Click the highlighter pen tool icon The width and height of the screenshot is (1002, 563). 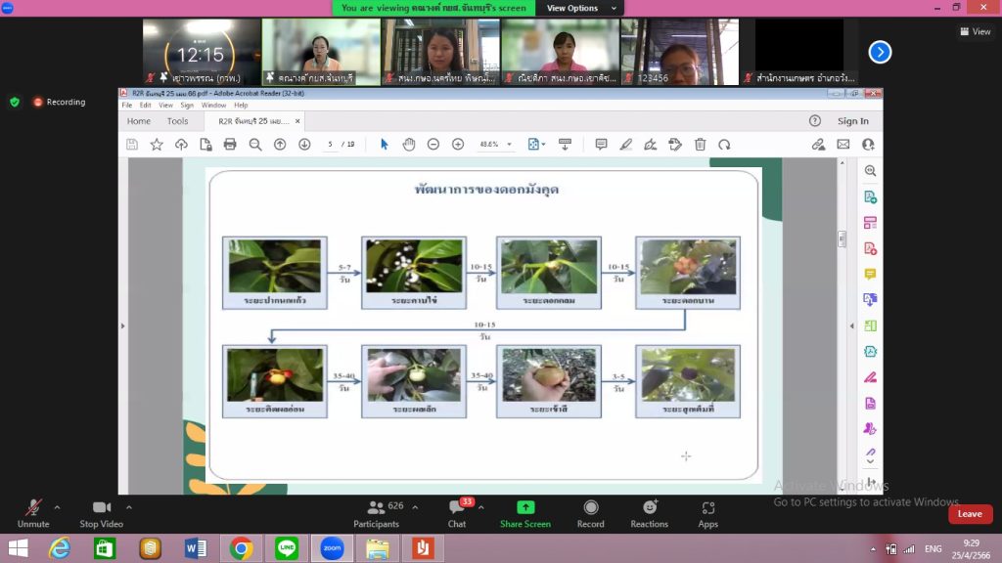click(626, 145)
